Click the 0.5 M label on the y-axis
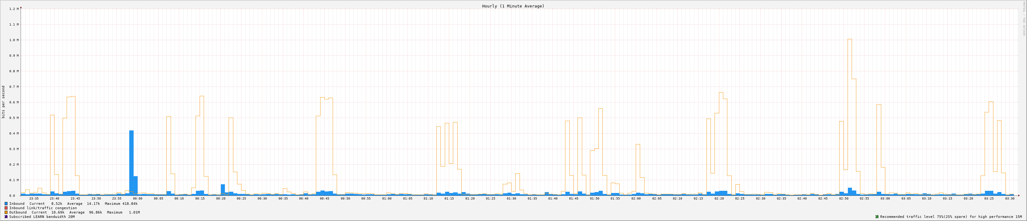Viewport: 1027px width, 221px height. point(14,118)
